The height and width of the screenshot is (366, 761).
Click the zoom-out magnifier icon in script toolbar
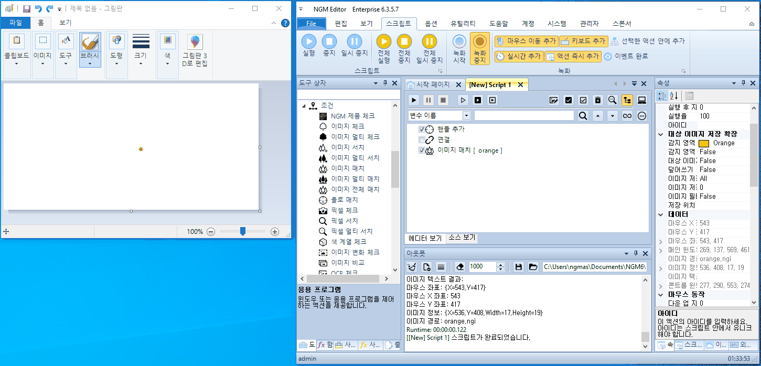(612, 100)
